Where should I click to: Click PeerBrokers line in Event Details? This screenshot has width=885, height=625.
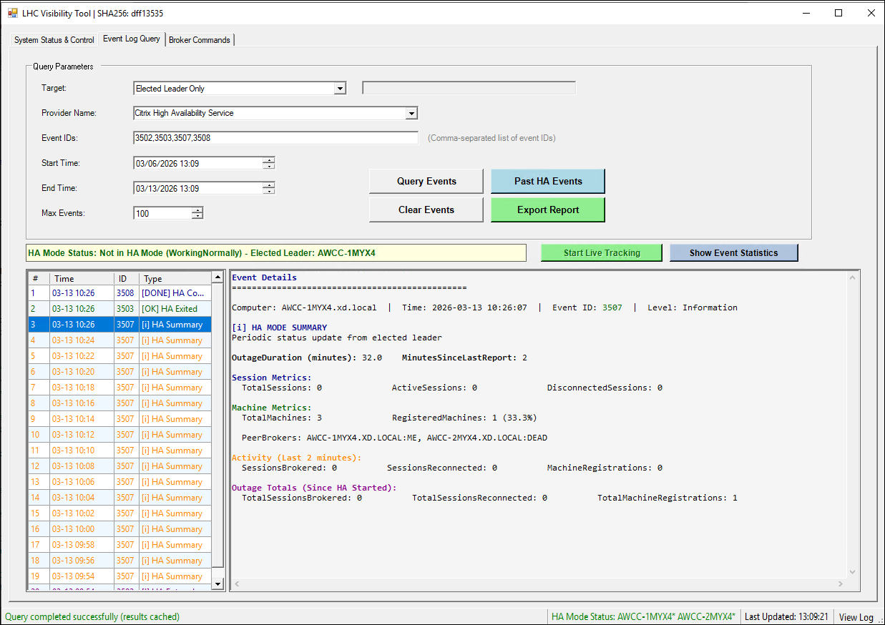[394, 438]
